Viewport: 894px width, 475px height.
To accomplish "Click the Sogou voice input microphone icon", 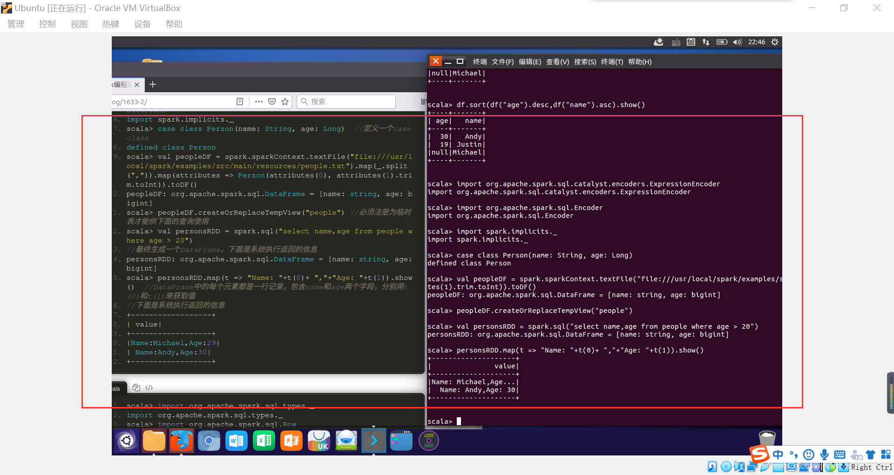I will [x=824, y=455].
